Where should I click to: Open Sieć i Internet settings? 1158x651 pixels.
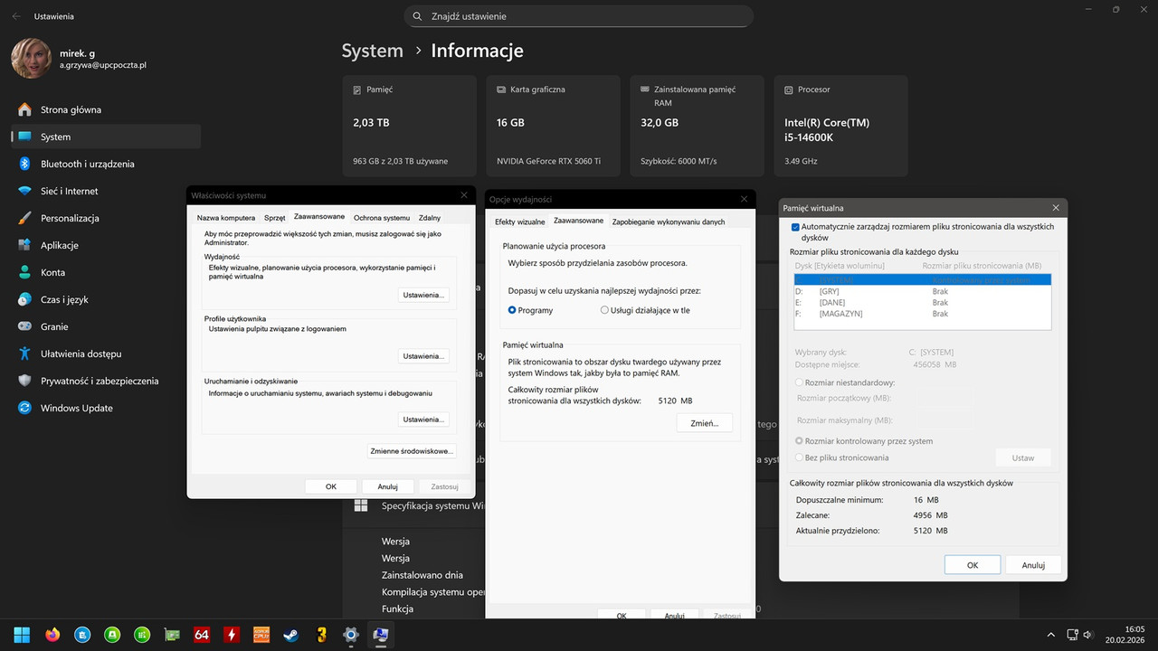[106, 191]
